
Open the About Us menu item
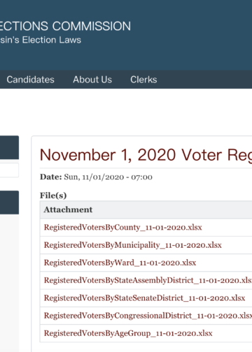pyautogui.click(x=92, y=80)
